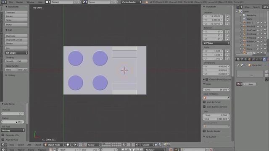Click the Scene icon in outliner

tap(241, 11)
